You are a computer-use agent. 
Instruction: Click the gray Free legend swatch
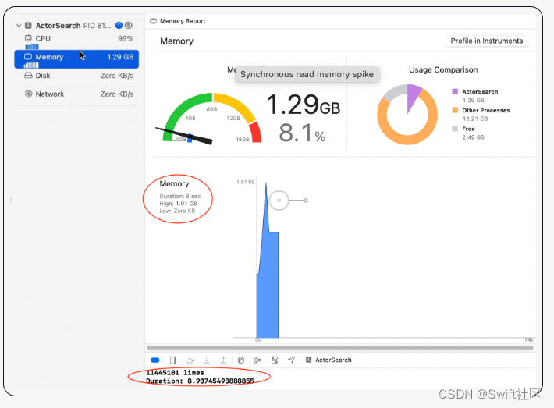(455, 129)
